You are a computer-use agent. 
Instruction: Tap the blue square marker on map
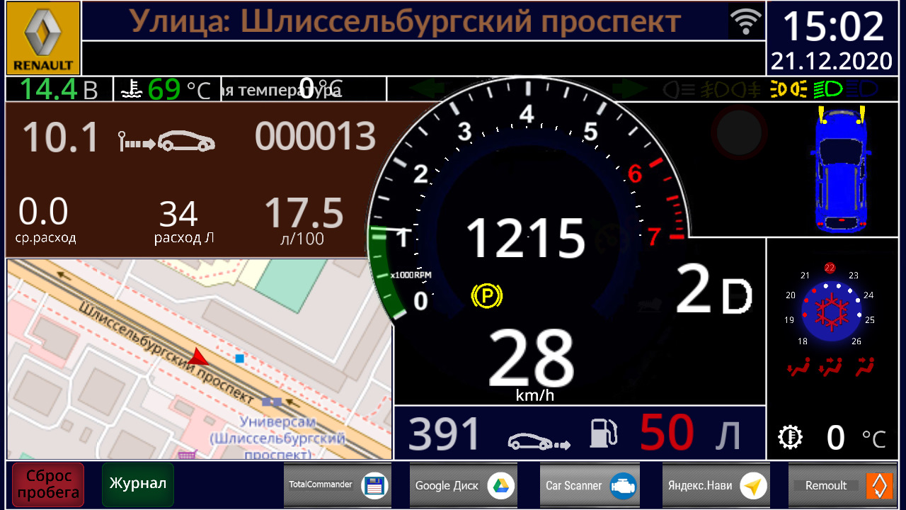(x=239, y=358)
